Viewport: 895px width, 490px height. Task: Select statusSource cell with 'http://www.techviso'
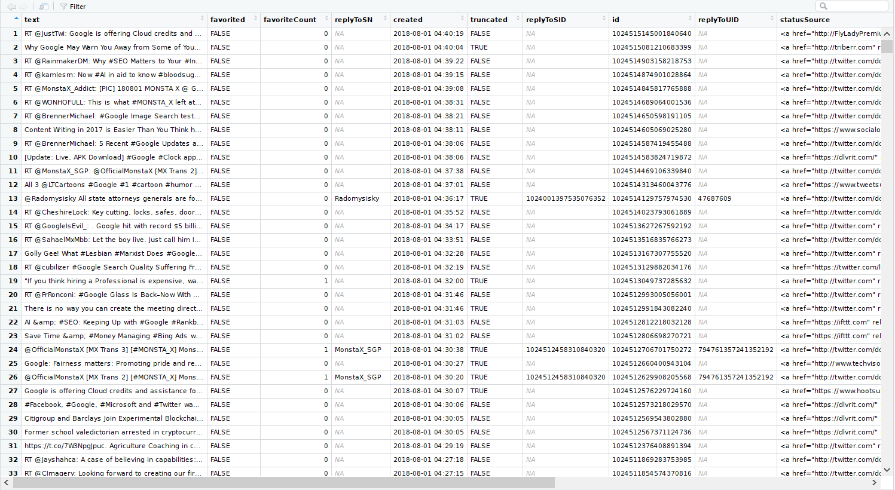pos(830,363)
